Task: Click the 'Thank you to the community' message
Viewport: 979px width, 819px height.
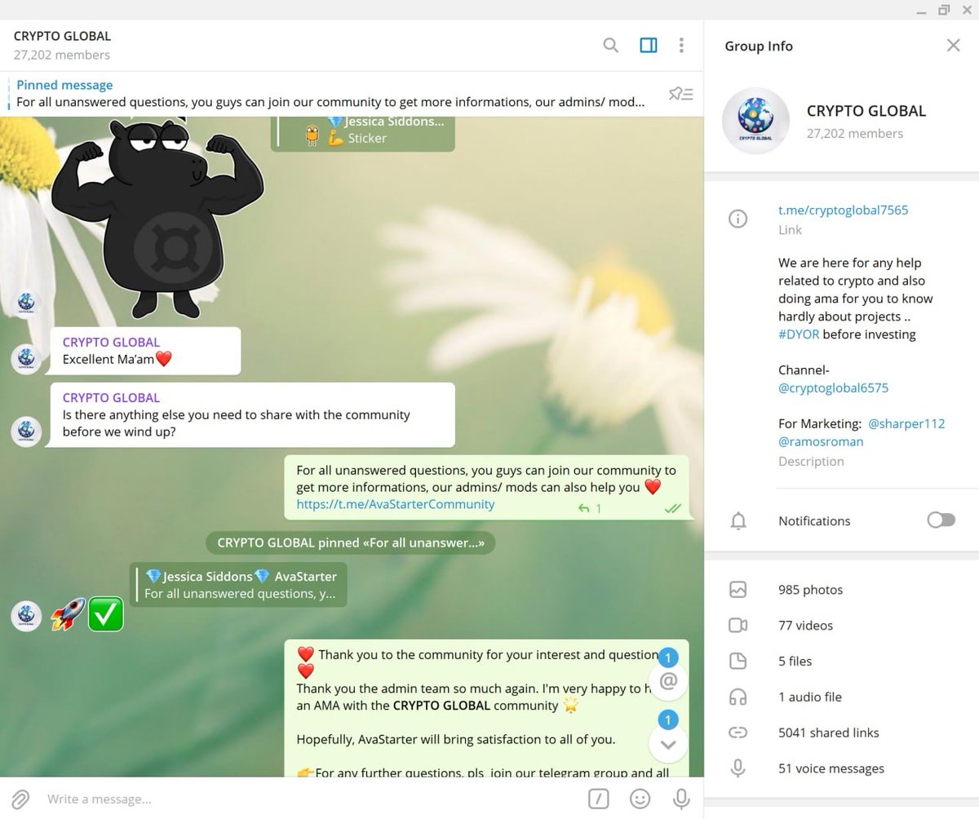Action: 486,708
